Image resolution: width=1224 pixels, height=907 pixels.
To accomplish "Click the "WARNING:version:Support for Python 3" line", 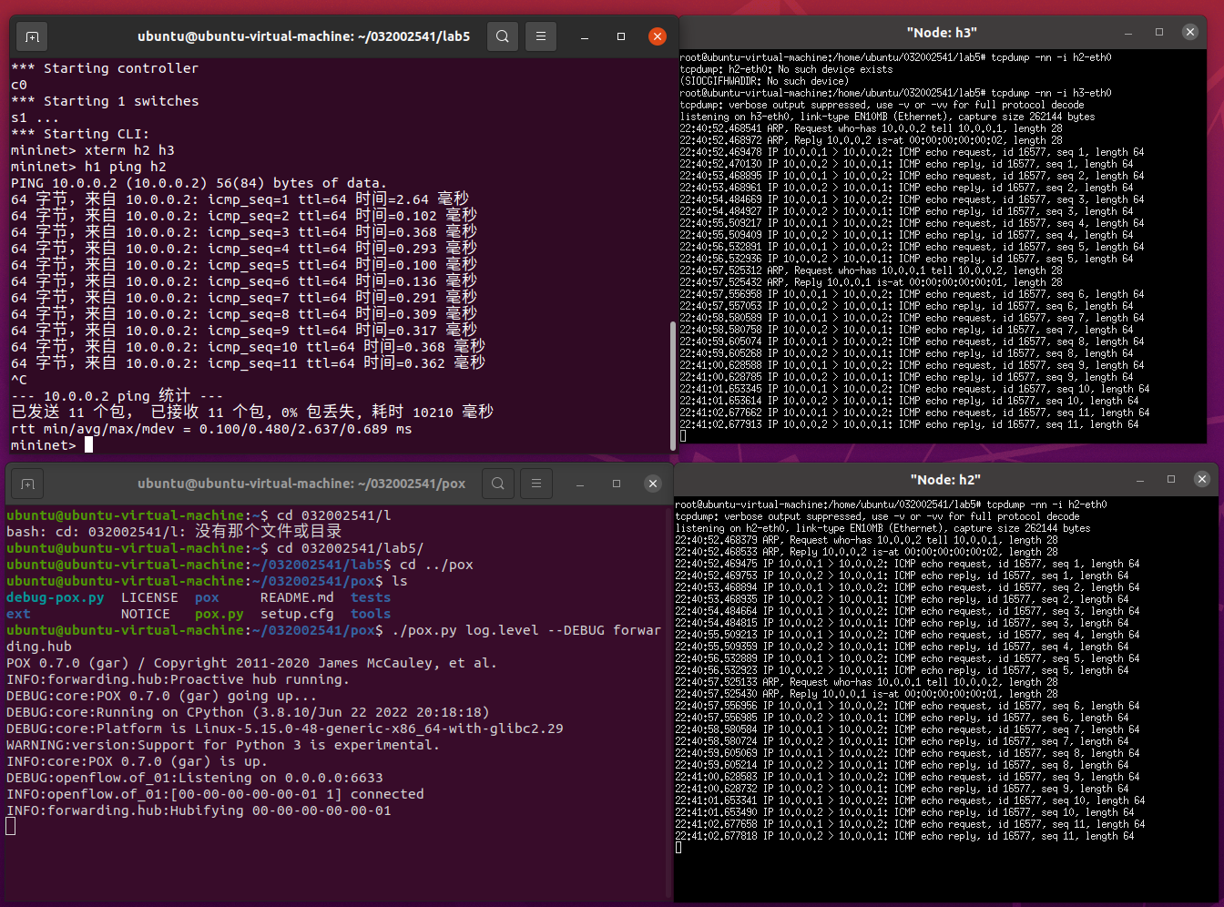I will (223, 745).
